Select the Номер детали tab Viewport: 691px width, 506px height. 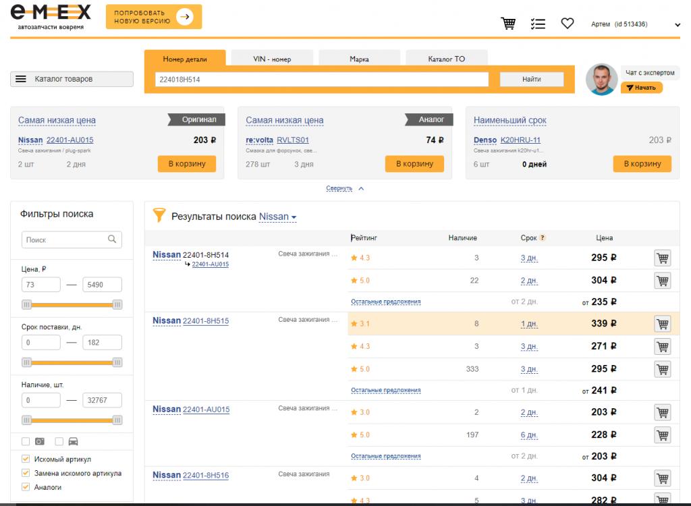[x=185, y=59]
